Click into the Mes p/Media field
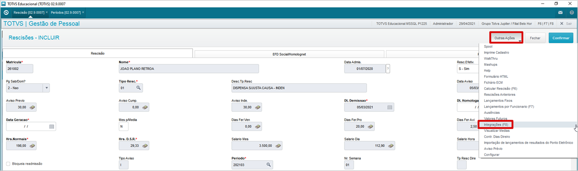This screenshot has width=578, height=171. (124, 127)
